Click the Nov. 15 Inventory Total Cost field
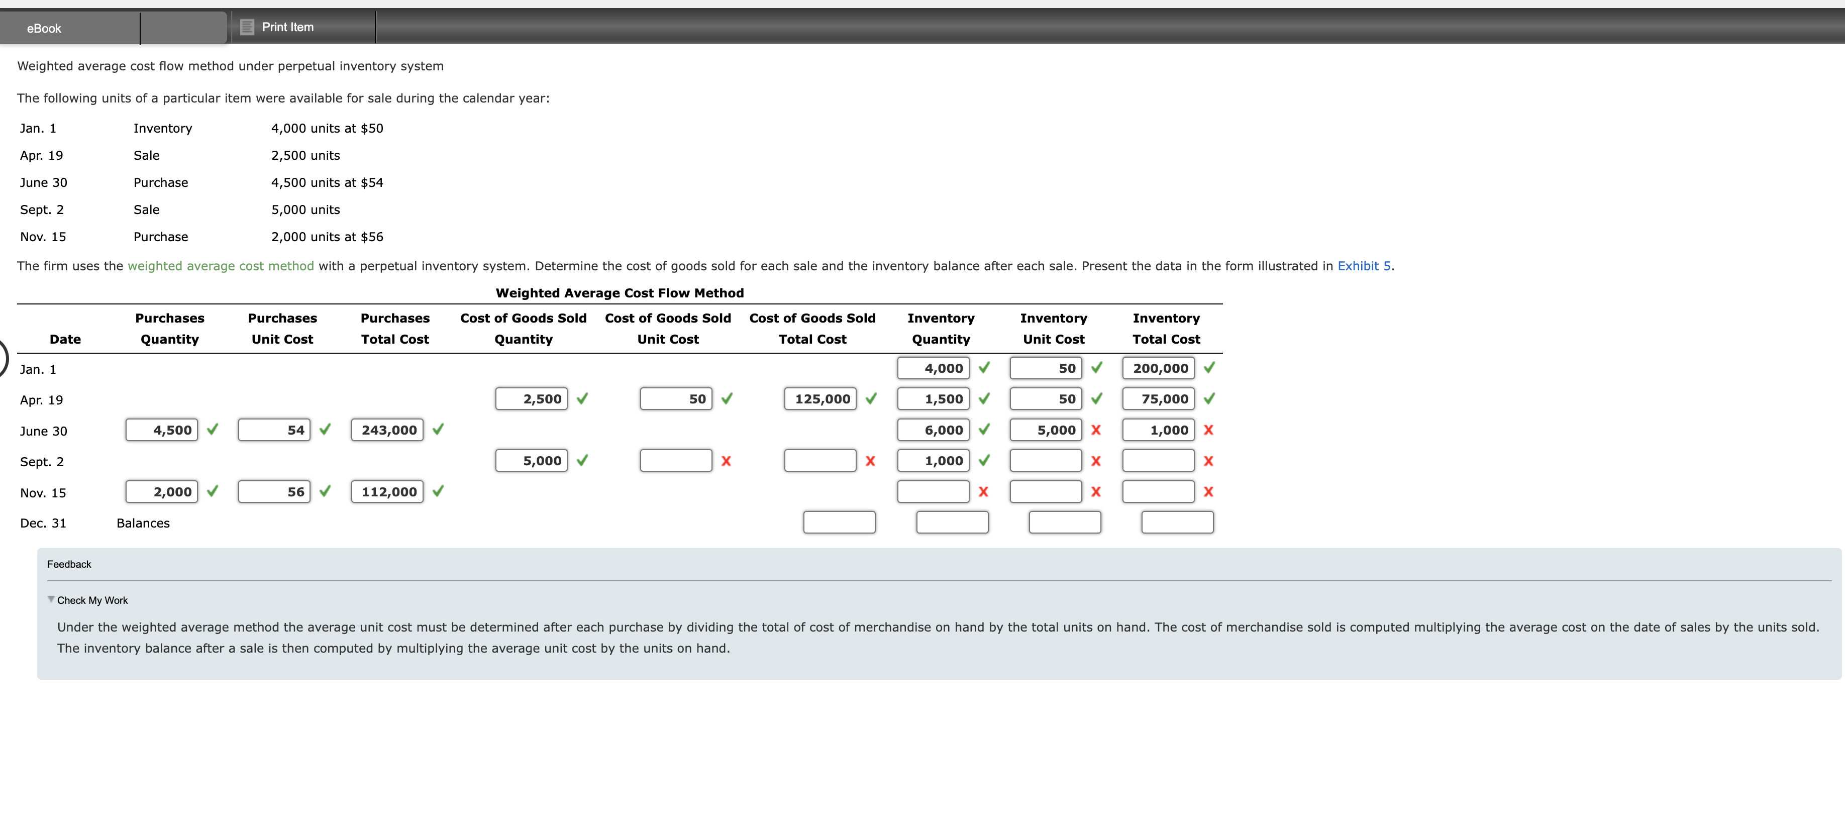This screenshot has width=1845, height=838. [1159, 491]
